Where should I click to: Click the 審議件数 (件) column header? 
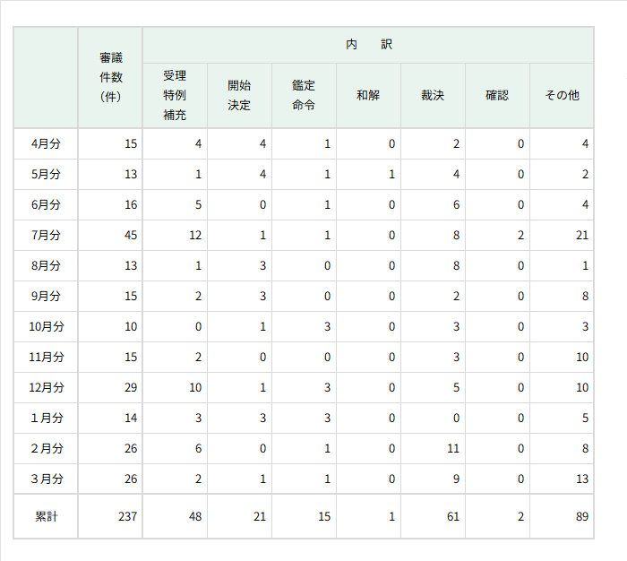tap(111, 77)
